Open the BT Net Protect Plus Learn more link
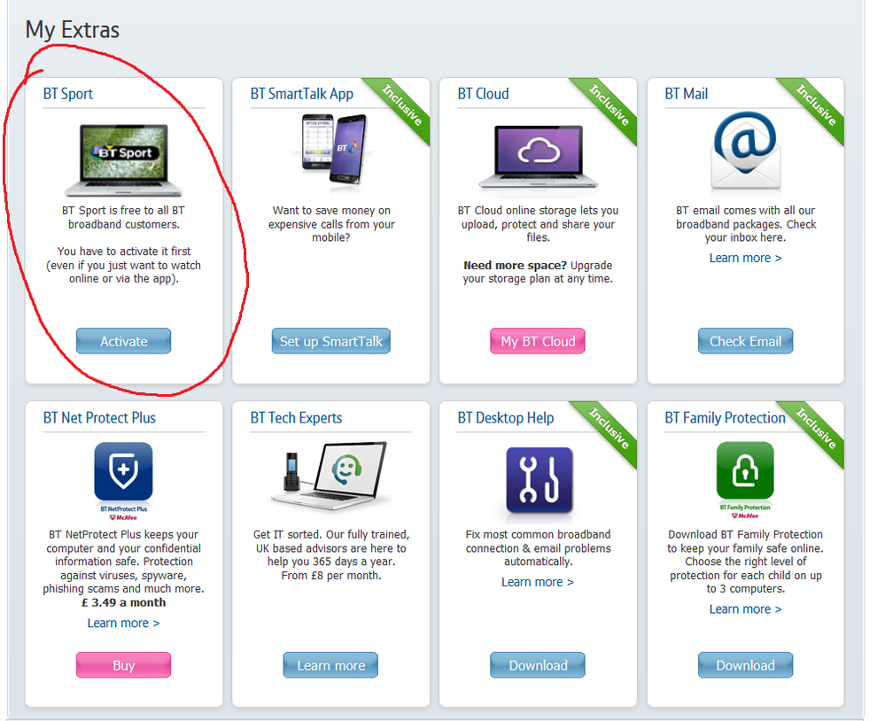The image size is (885, 721). [x=124, y=623]
